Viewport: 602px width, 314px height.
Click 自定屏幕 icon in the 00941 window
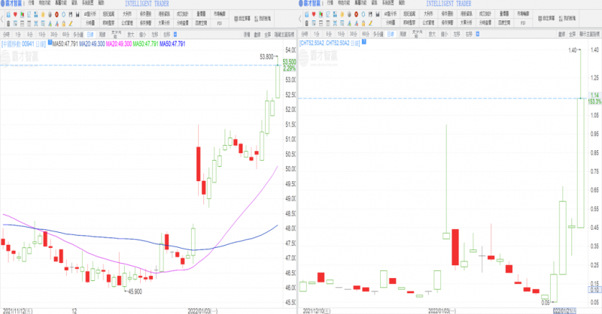click(x=241, y=17)
